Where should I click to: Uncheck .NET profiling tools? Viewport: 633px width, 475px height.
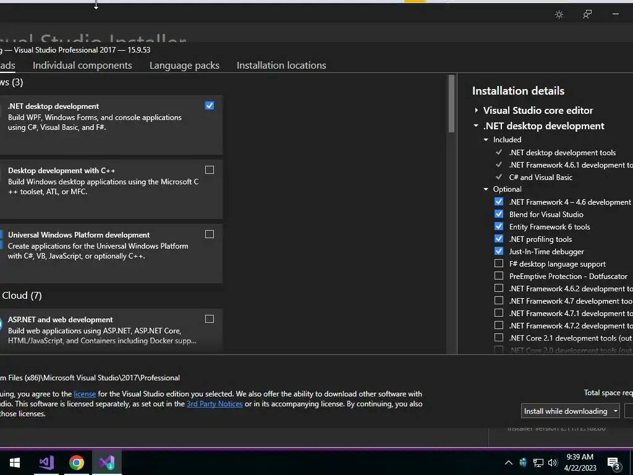pyautogui.click(x=499, y=239)
